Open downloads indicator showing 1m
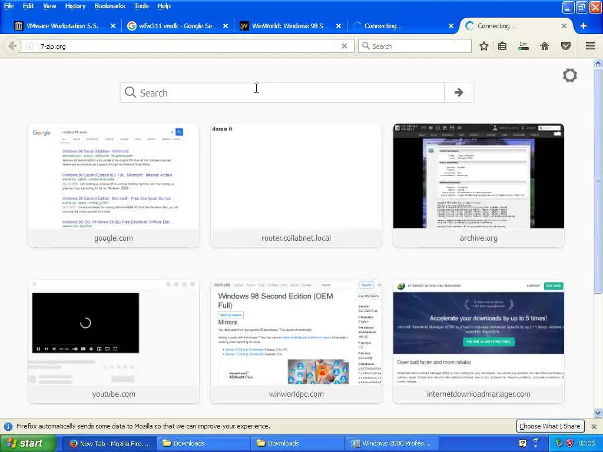603x452 pixels. point(524,46)
